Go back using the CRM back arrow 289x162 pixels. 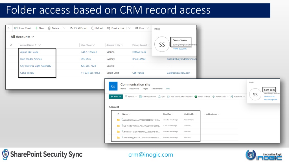[x=9, y=28]
